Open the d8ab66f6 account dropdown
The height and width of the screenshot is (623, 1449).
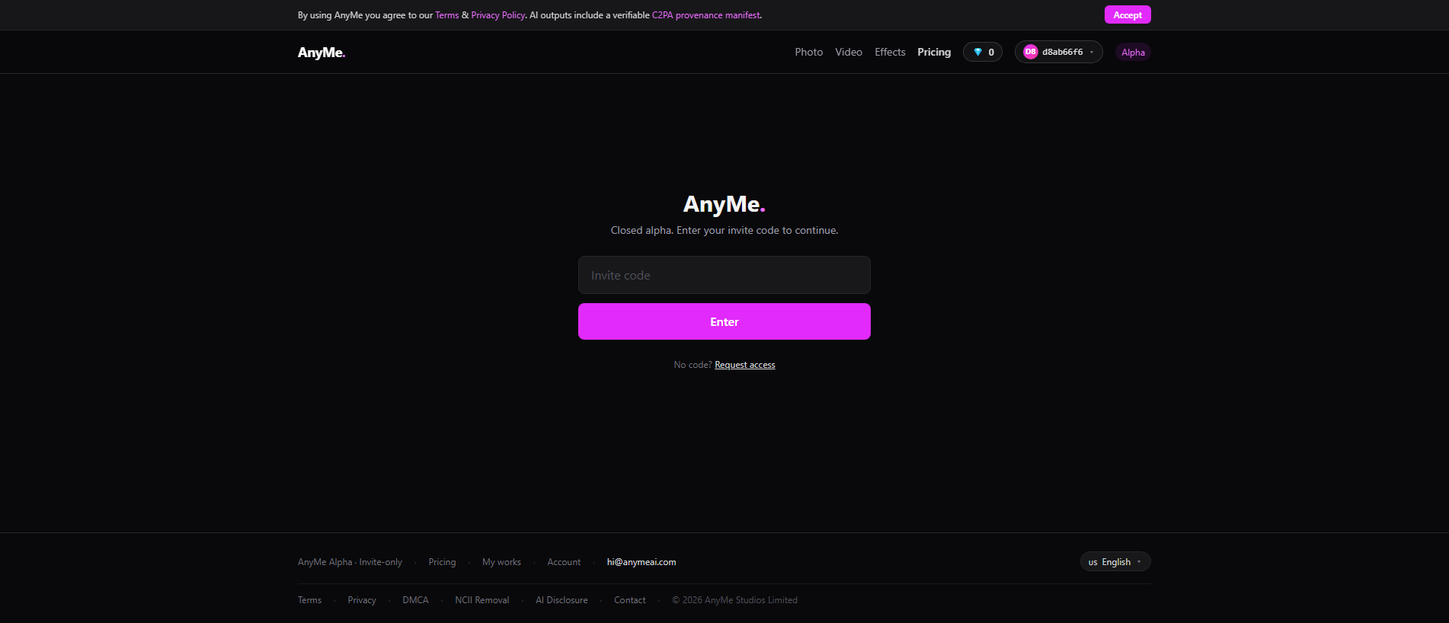(x=1058, y=52)
